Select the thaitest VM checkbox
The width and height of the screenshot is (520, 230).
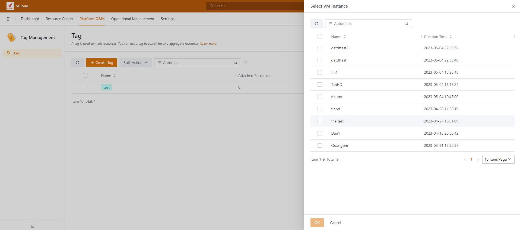(x=320, y=121)
